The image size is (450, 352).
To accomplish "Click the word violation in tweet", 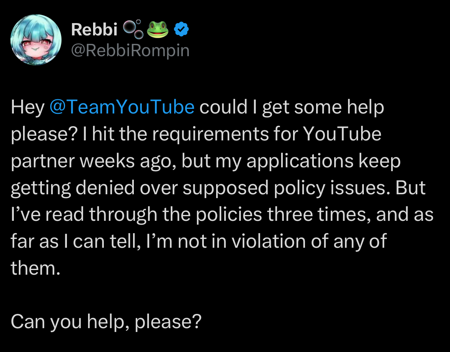I will point(268,241).
